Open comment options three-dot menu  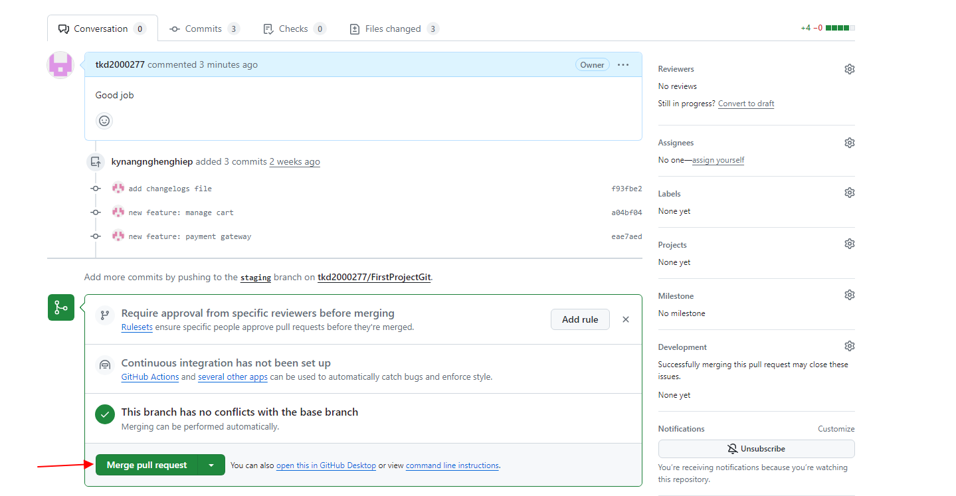point(622,65)
